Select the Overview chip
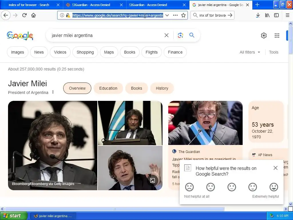The width and height of the screenshot is (293, 220). (77, 88)
